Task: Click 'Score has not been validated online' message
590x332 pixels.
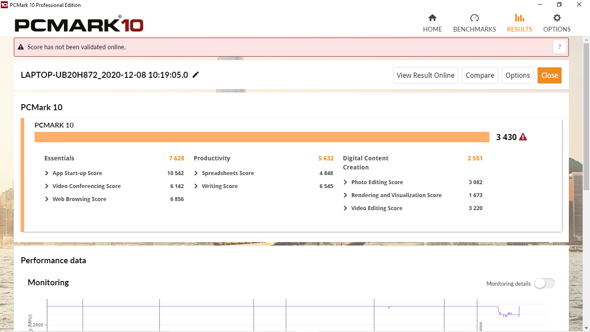Action: tap(76, 47)
